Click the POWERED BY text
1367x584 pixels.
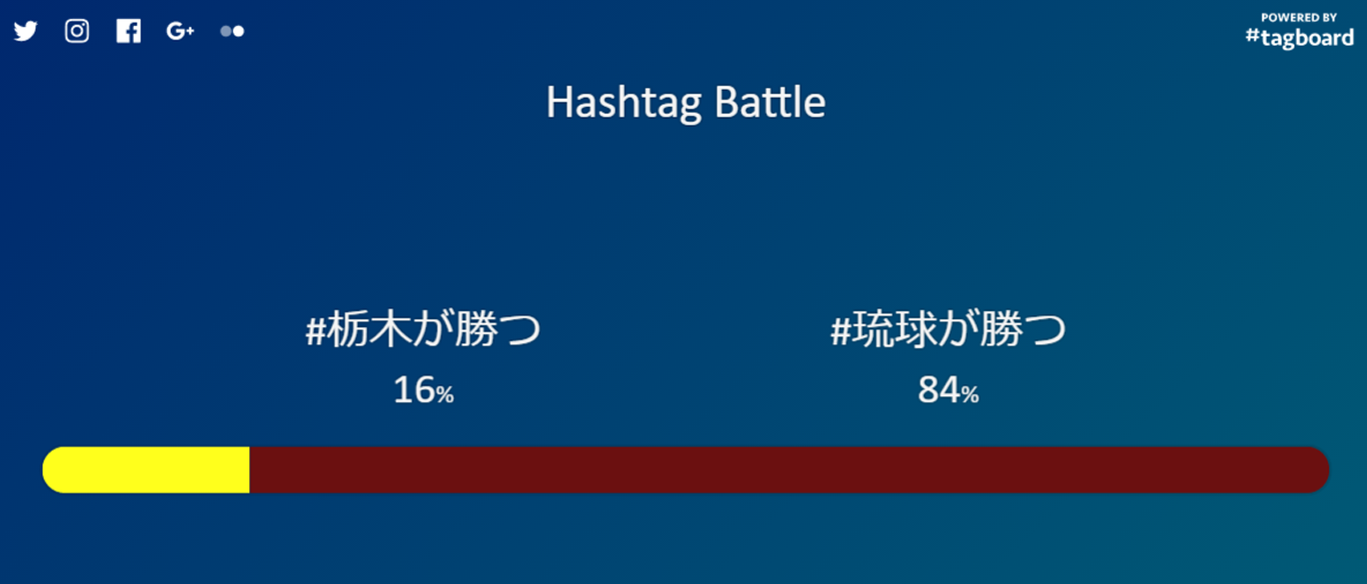tap(1299, 17)
